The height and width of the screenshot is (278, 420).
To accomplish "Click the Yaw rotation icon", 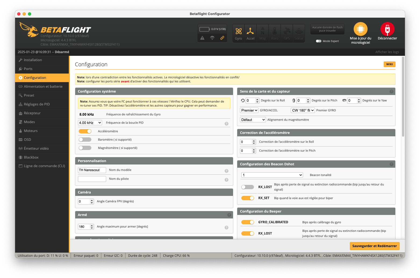I will pyautogui.click(x=344, y=100).
